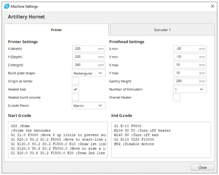Click the 'G1 E-10 F9000' line
This screenshot has width=219, height=175.
(128, 126)
